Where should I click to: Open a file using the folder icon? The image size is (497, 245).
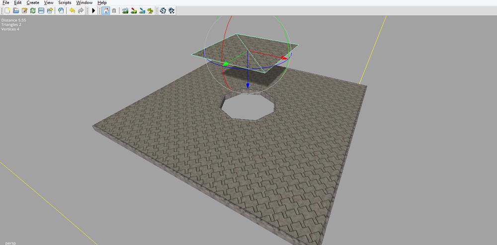pyautogui.click(x=16, y=10)
